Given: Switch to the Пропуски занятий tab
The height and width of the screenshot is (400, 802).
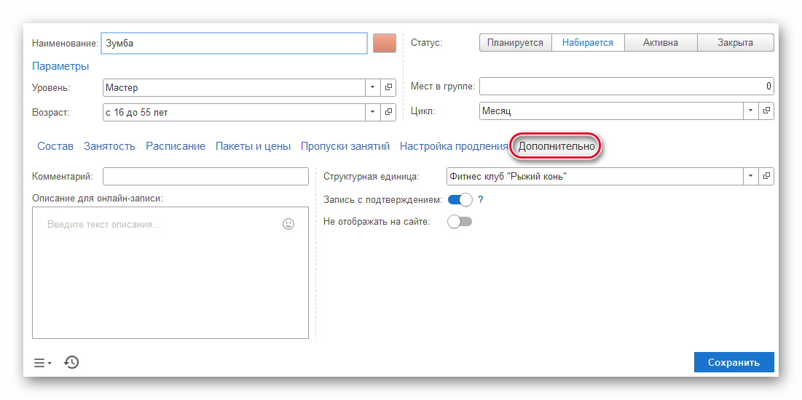Looking at the screenshot, I should (x=345, y=146).
